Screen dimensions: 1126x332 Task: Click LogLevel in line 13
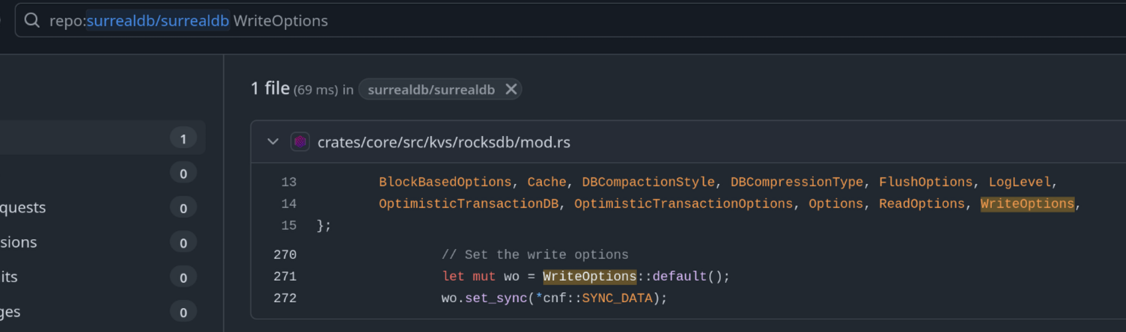pos(1020,182)
